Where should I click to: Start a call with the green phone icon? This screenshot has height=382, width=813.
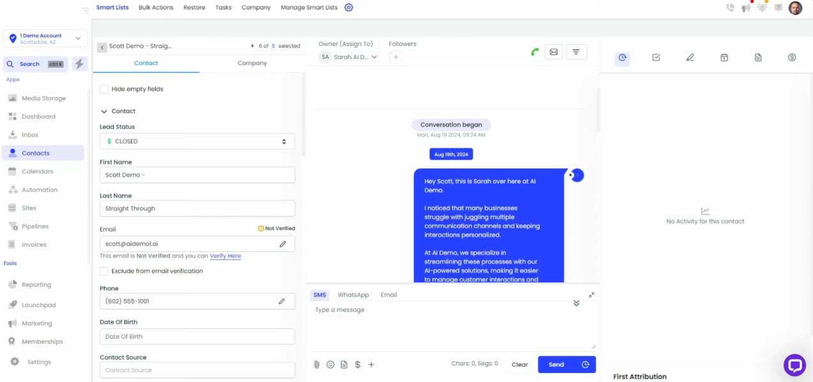[x=535, y=52]
